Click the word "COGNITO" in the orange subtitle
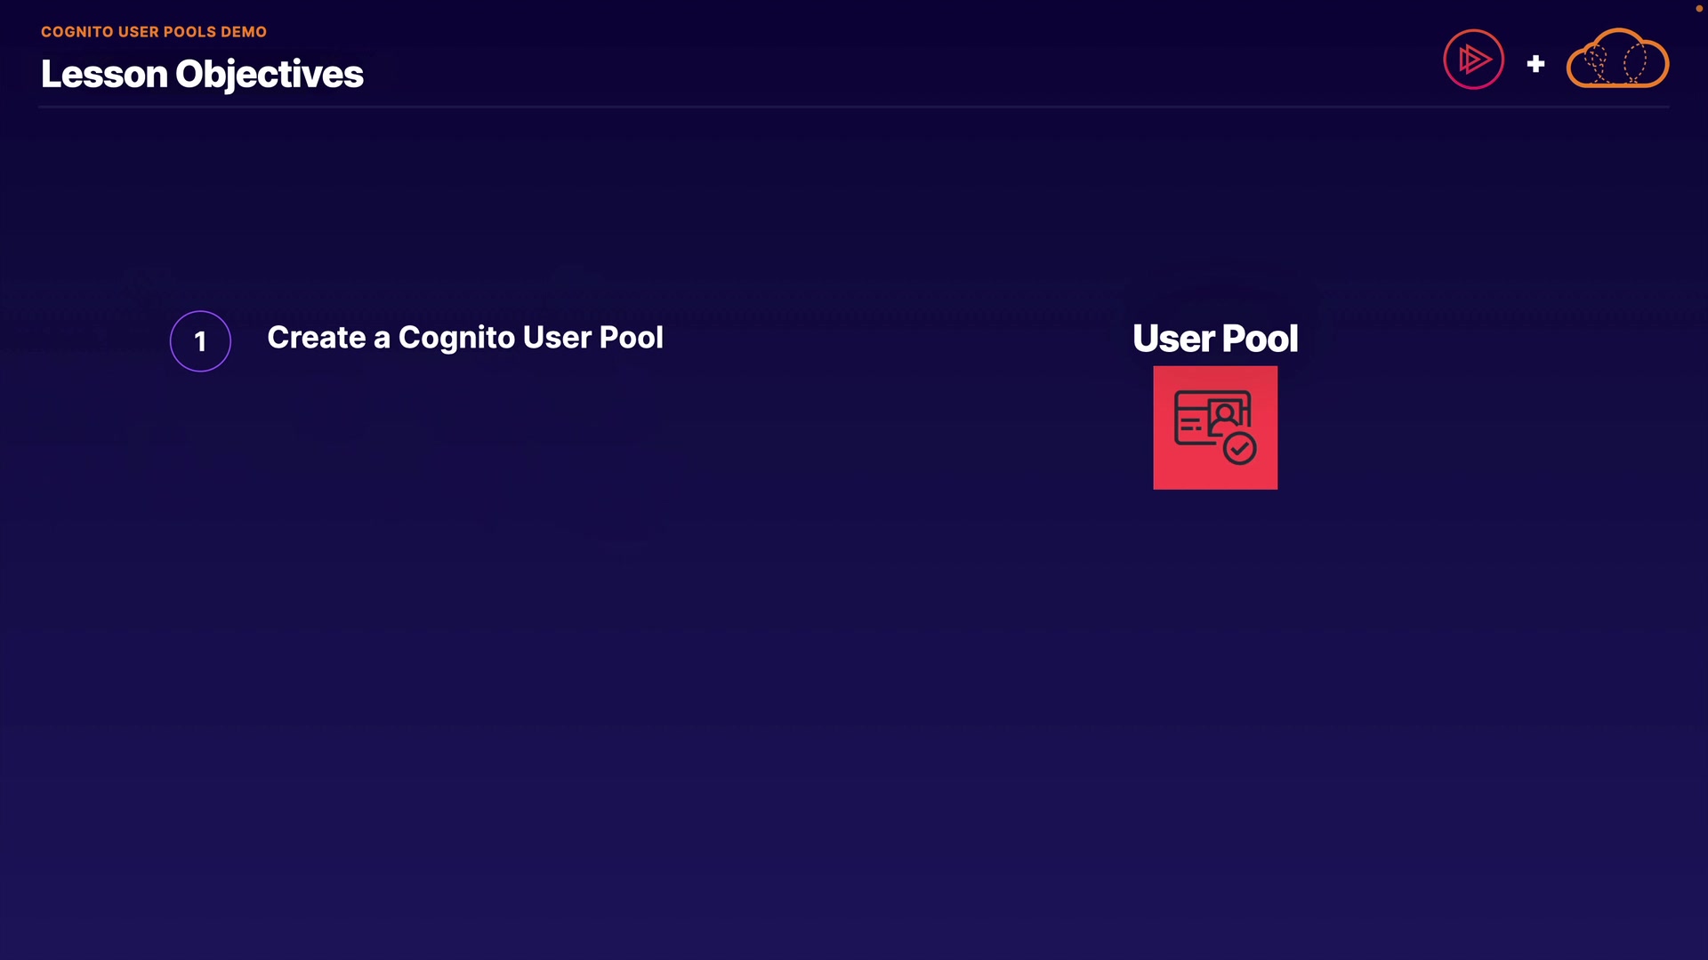1708x960 pixels. [x=77, y=32]
